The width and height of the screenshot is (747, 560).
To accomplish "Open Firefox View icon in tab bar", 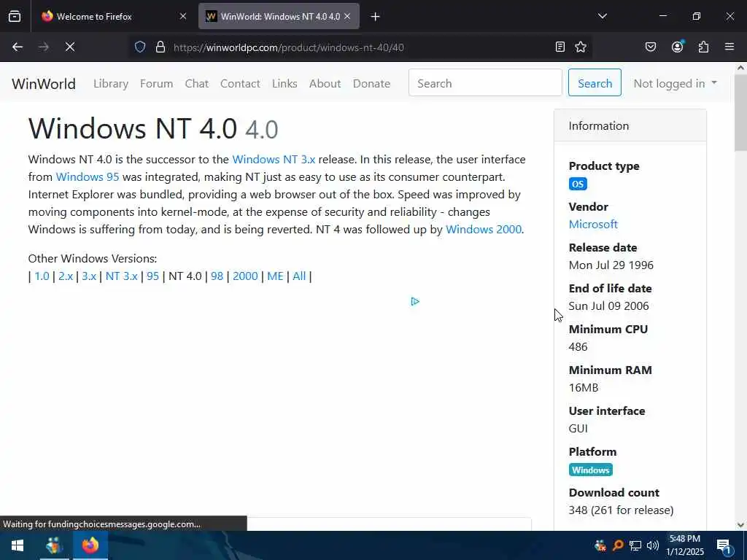I will (x=15, y=17).
